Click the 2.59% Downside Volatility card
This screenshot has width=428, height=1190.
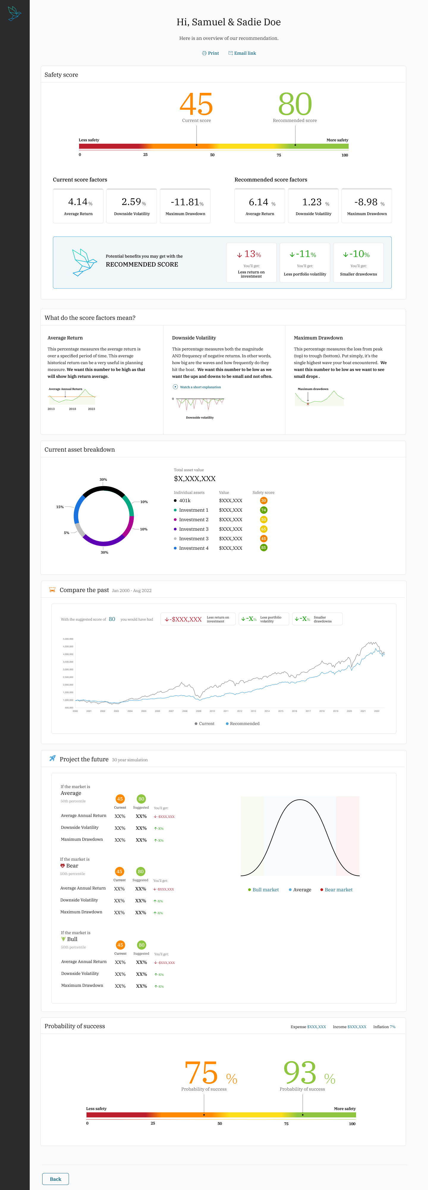(132, 206)
